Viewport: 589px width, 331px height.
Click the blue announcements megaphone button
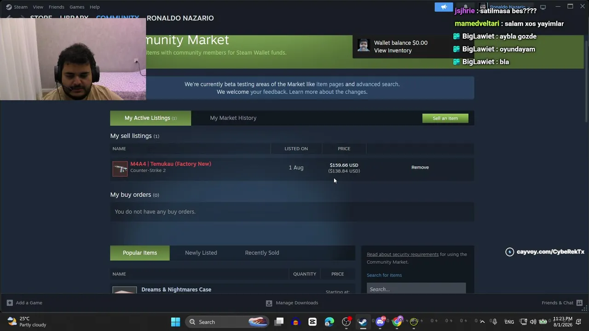[444, 7]
